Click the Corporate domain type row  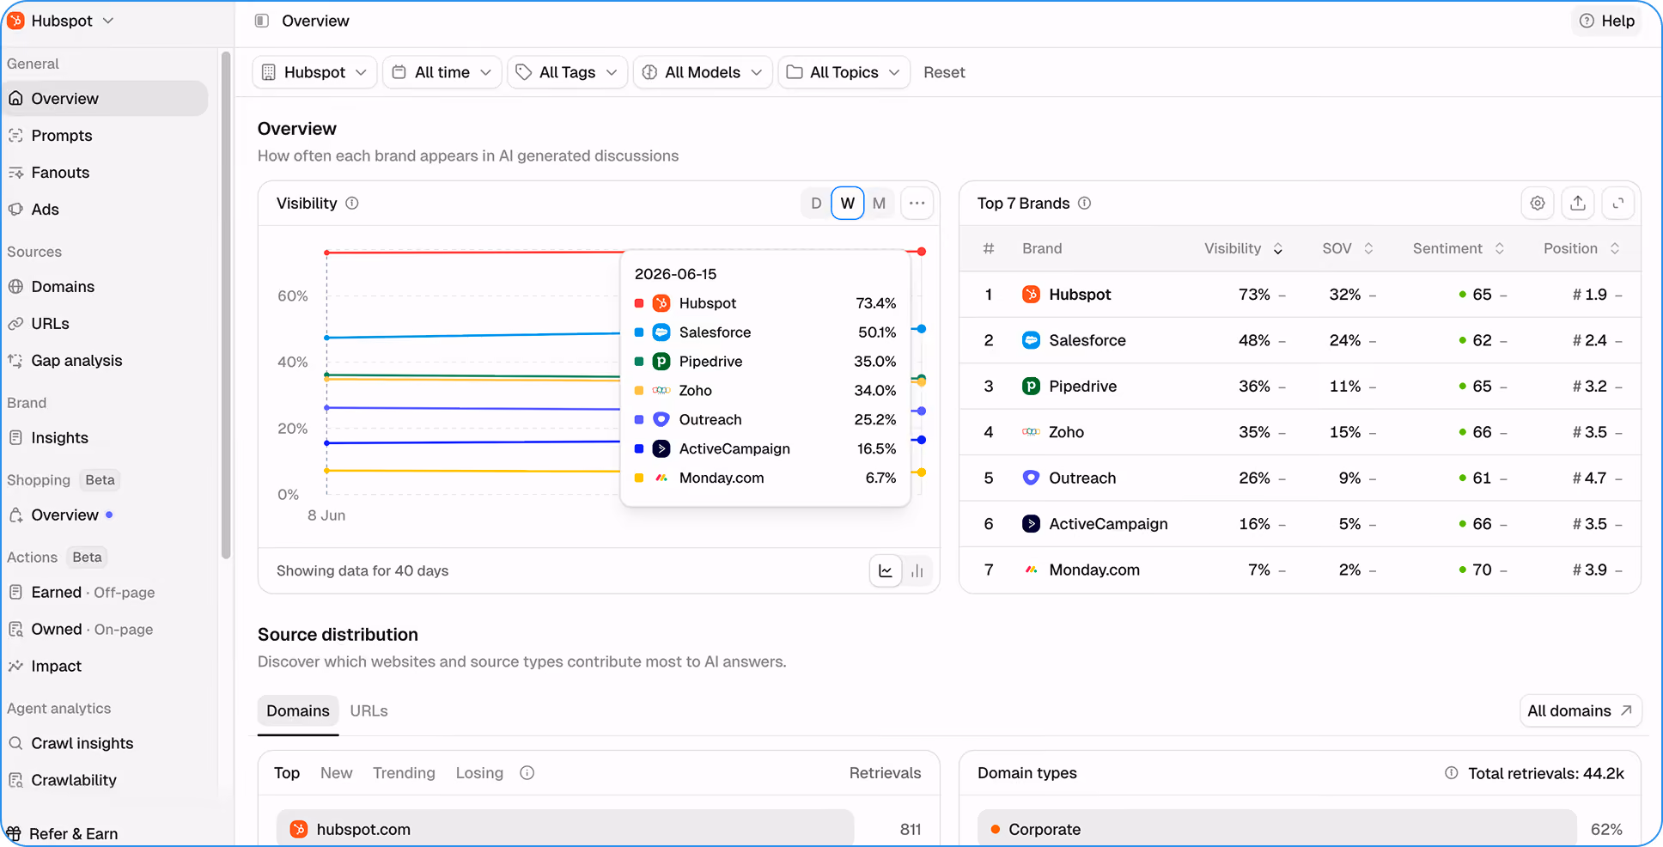1277,828
